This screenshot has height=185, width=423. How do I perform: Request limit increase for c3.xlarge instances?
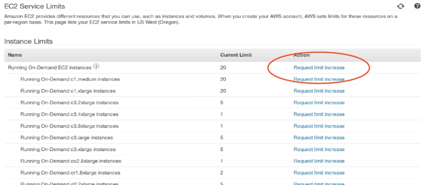(x=319, y=150)
